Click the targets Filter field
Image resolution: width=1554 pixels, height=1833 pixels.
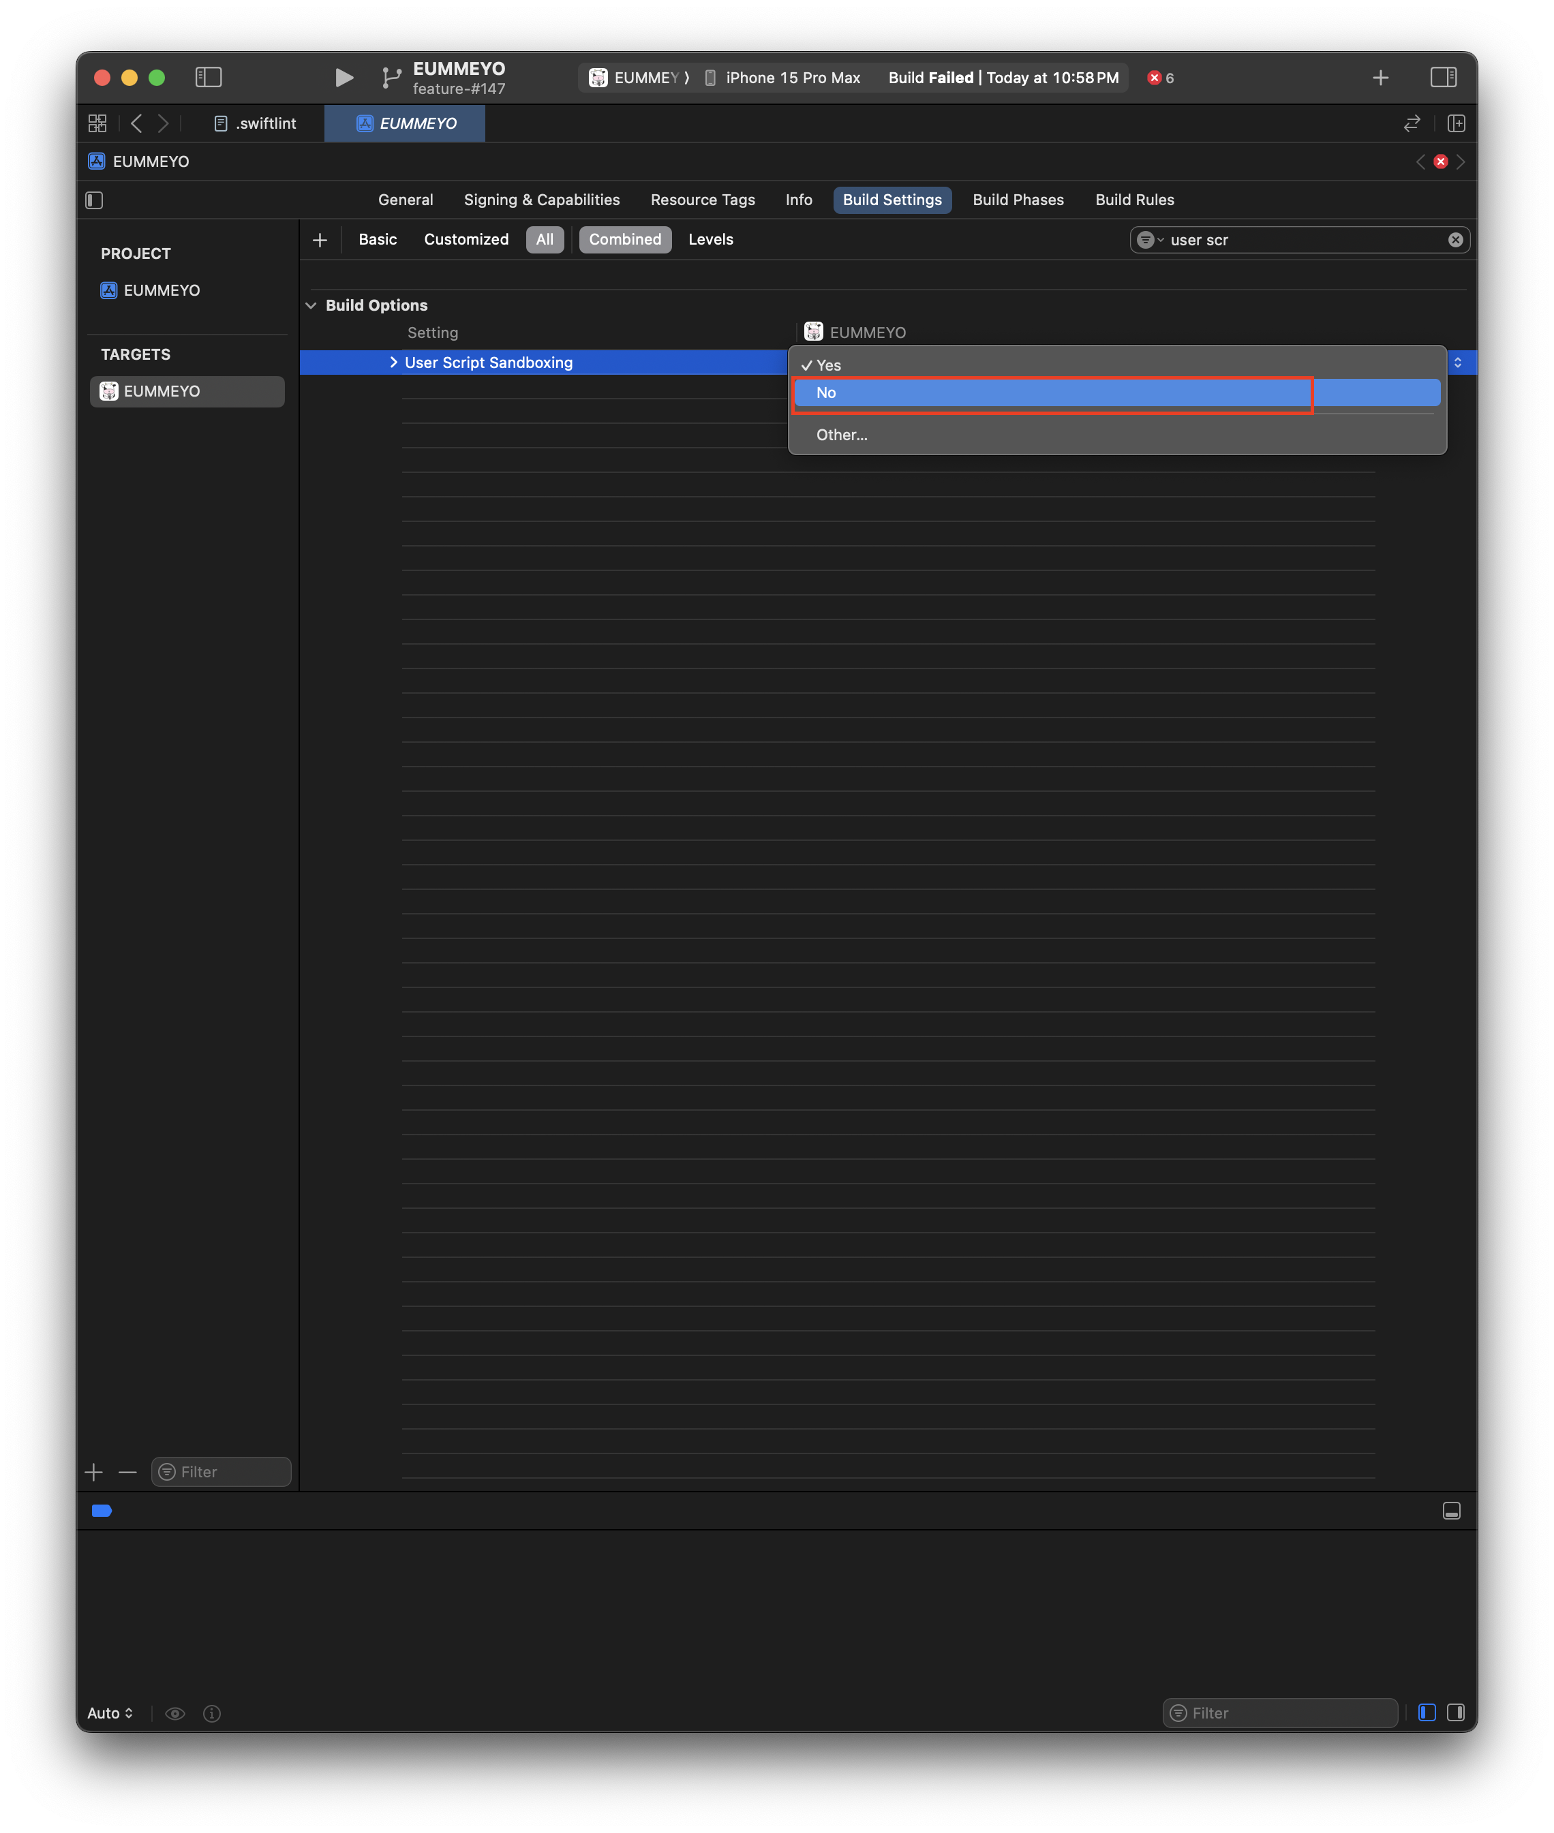tap(221, 1472)
